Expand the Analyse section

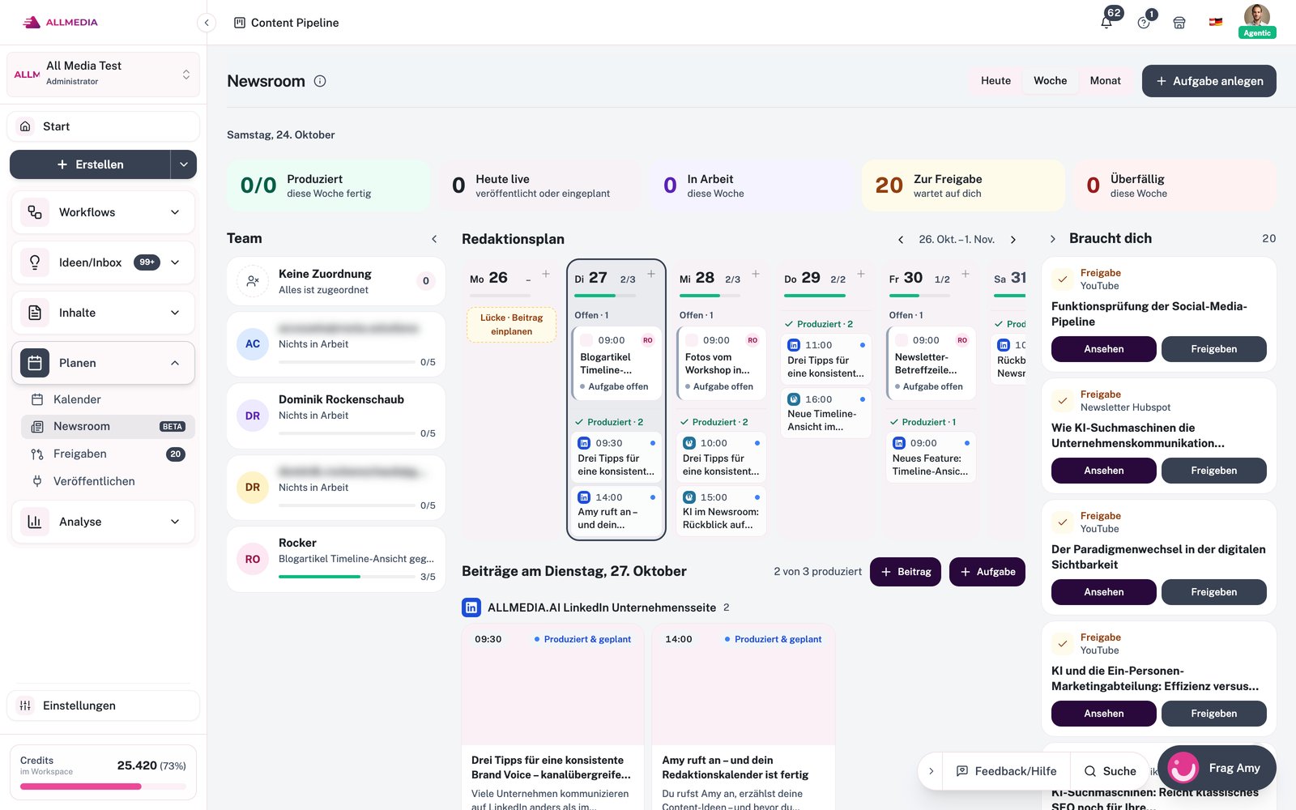click(x=103, y=522)
